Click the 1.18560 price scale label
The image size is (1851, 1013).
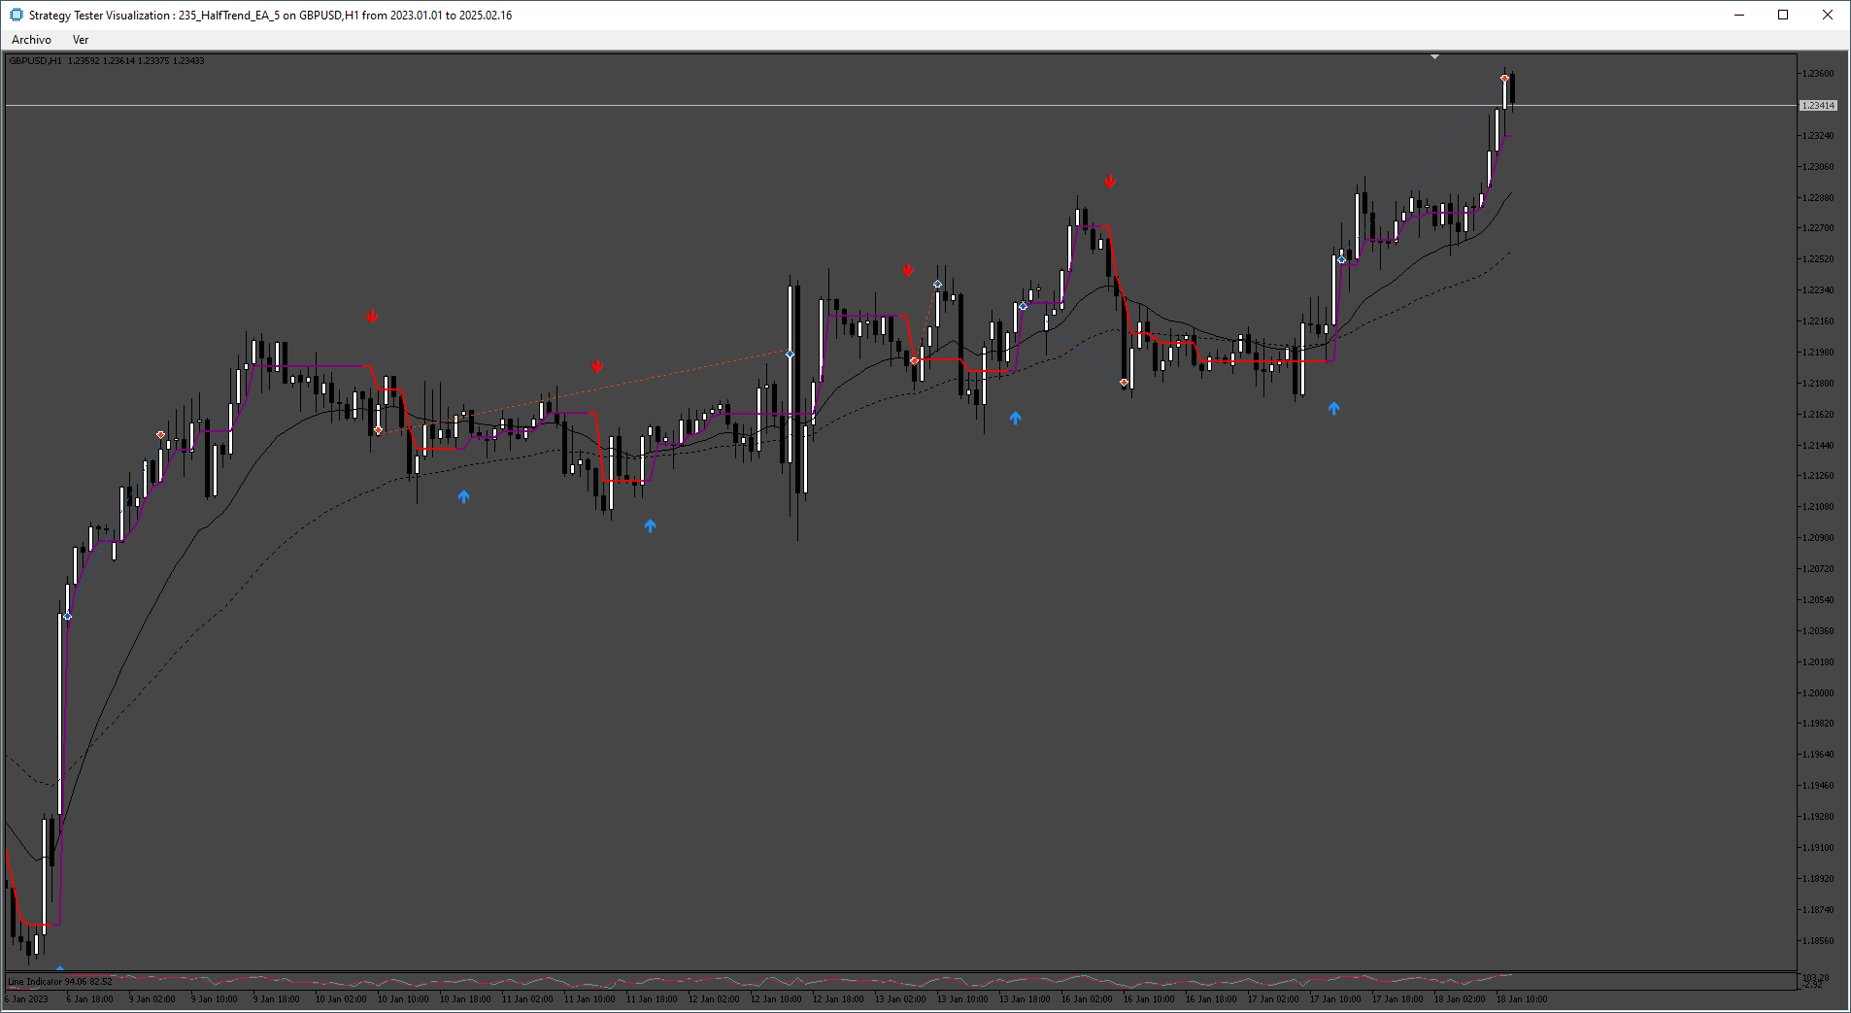[1819, 940]
